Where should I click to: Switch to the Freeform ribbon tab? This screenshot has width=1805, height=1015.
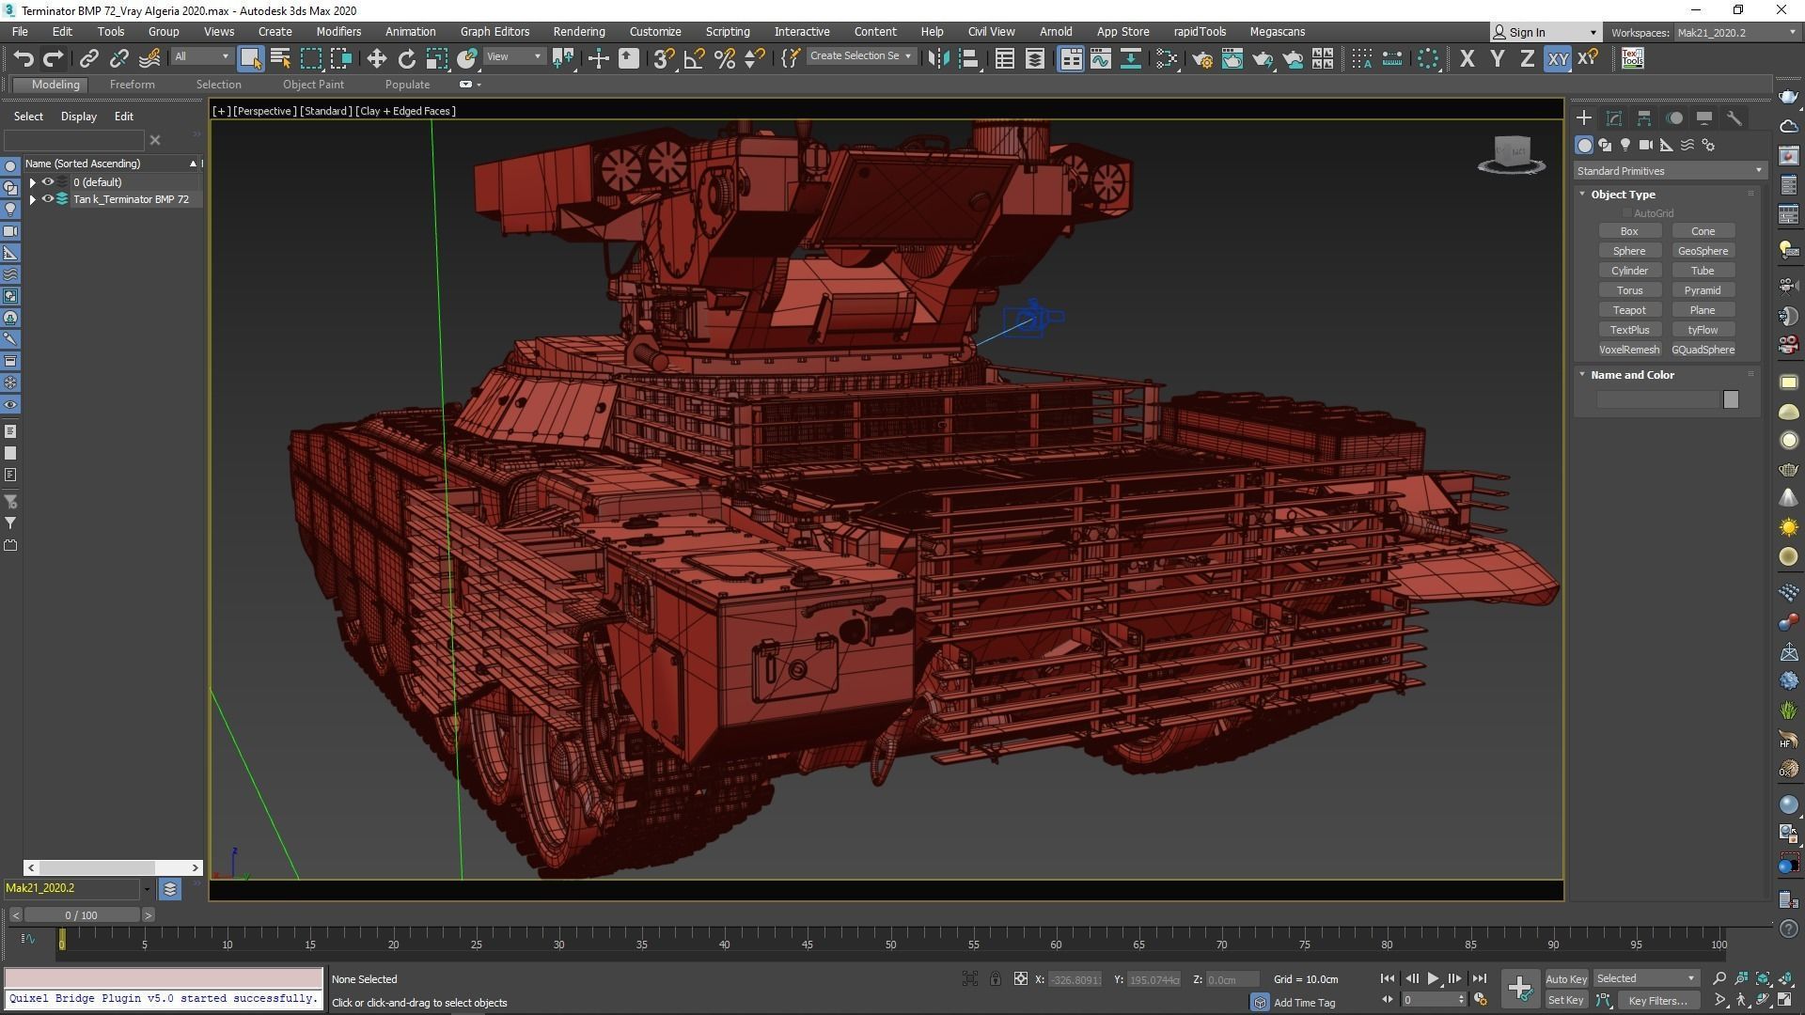click(132, 85)
